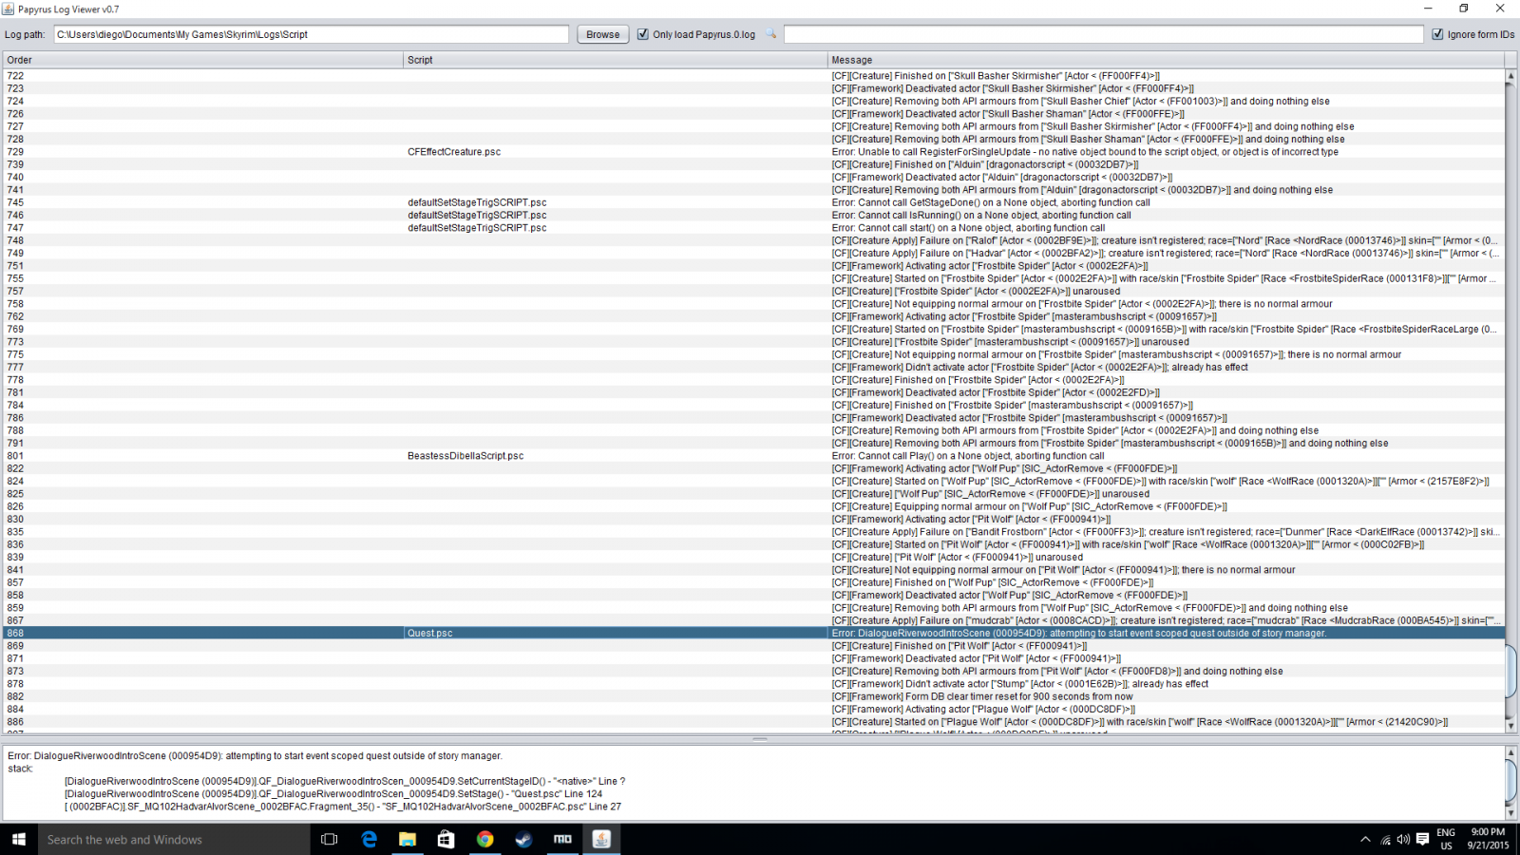This screenshot has height=855, width=1520.
Task: Click the Browse button for log path
Action: click(x=602, y=34)
